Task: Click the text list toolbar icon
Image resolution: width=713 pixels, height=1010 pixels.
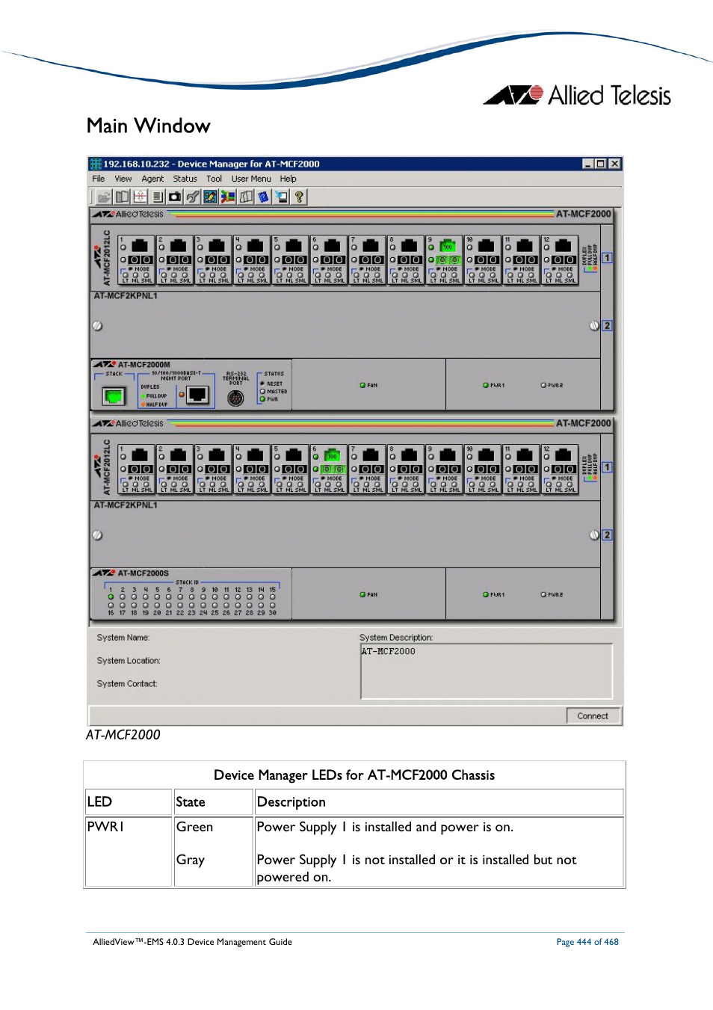Action: (x=157, y=197)
